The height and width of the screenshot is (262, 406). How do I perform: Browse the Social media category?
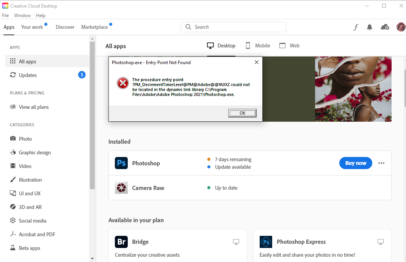pos(47,221)
